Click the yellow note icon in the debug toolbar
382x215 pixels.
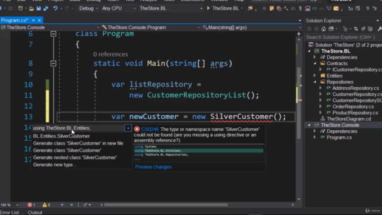[x=272, y=8]
